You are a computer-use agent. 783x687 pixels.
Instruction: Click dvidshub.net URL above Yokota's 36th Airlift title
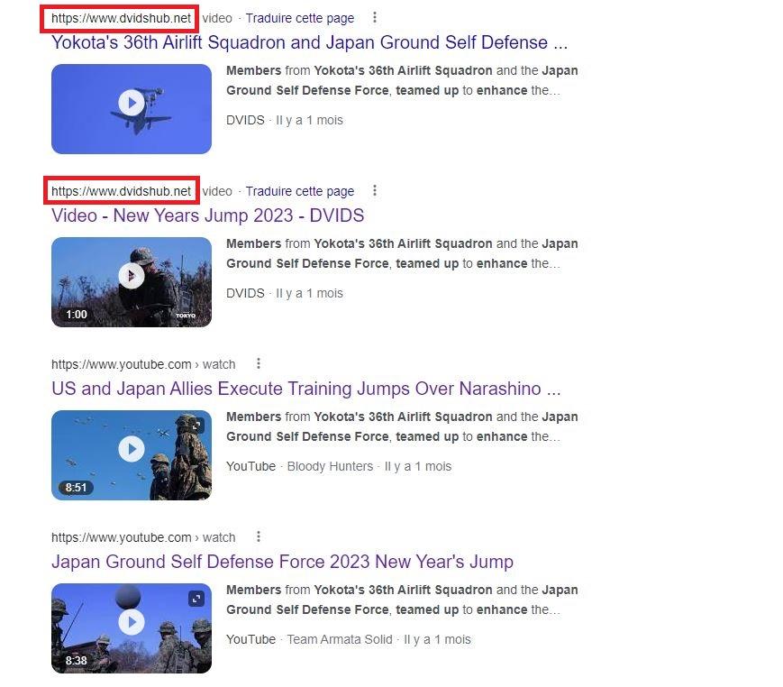121,19
